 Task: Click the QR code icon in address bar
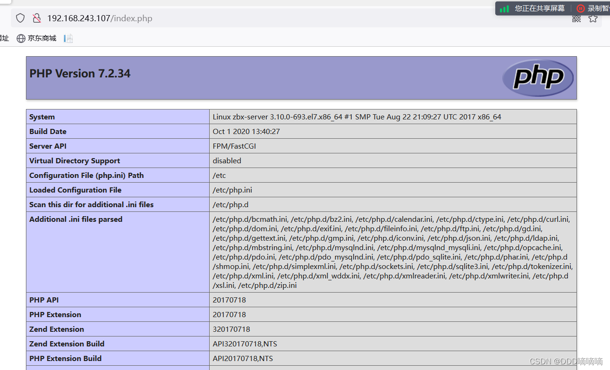[x=576, y=18]
